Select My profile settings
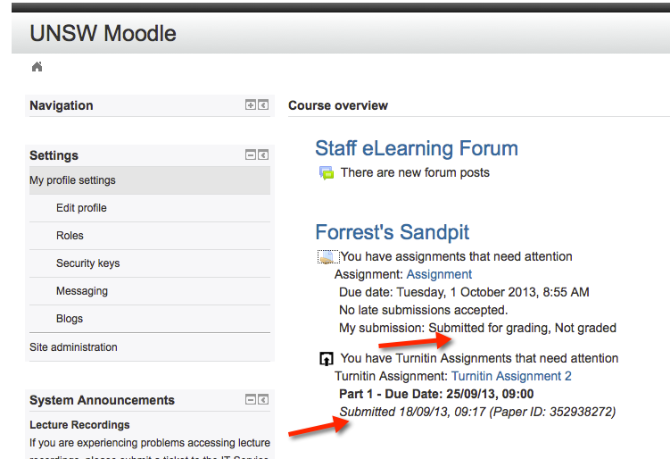This screenshot has width=670, height=459. [x=150, y=180]
